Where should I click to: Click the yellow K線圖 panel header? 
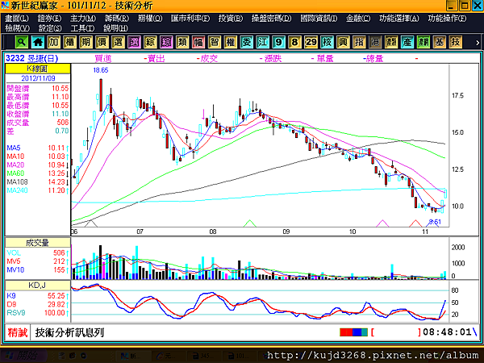tap(38, 69)
